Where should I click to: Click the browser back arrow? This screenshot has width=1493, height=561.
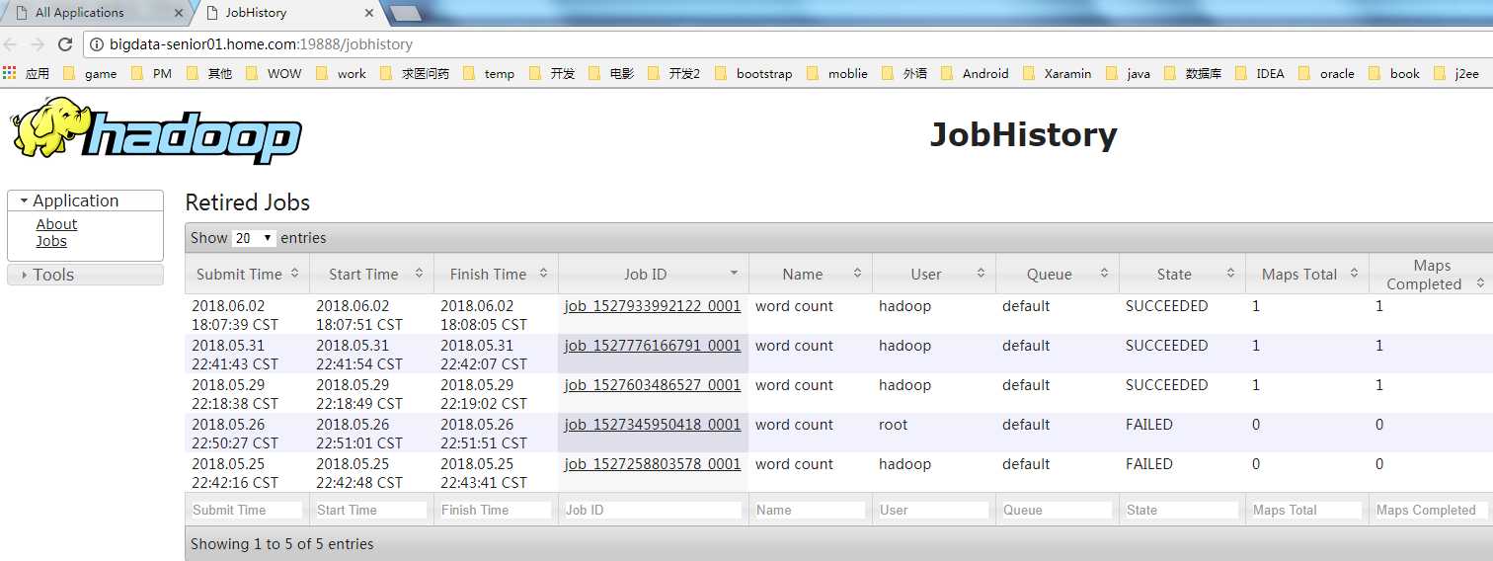point(11,44)
